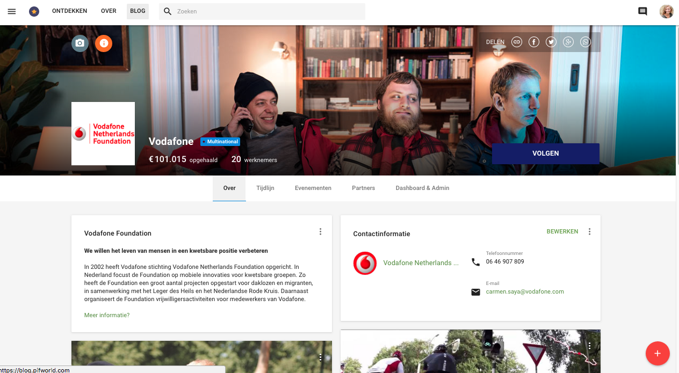Open the Vodafone Netherlands contact link
This screenshot has height=373, width=679.
[x=421, y=263]
